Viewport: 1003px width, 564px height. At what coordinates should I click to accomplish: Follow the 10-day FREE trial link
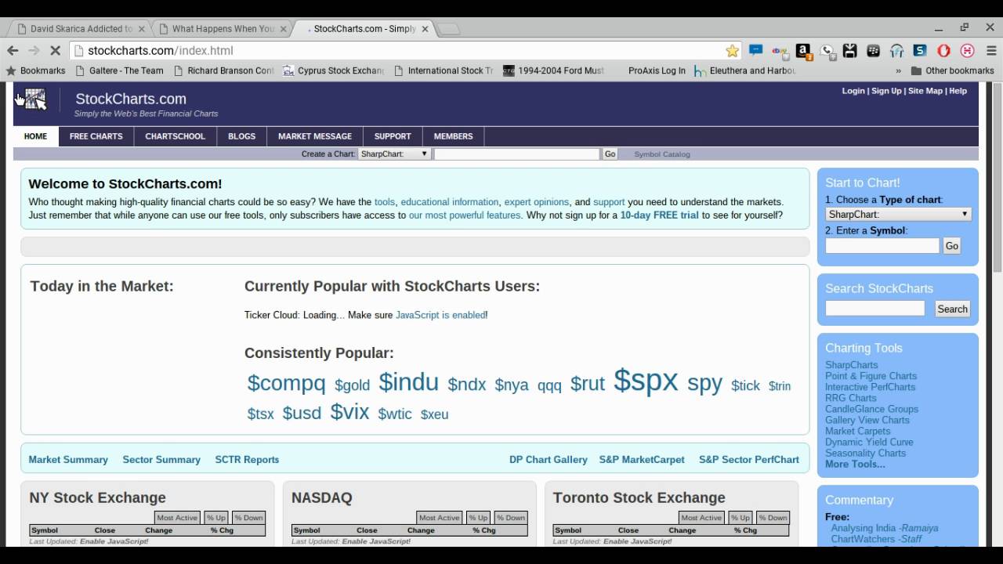click(x=659, y=215)
